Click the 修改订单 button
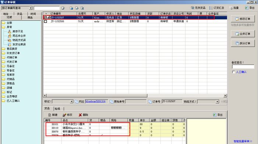258x144 pixels. click(x=243, y=19)
